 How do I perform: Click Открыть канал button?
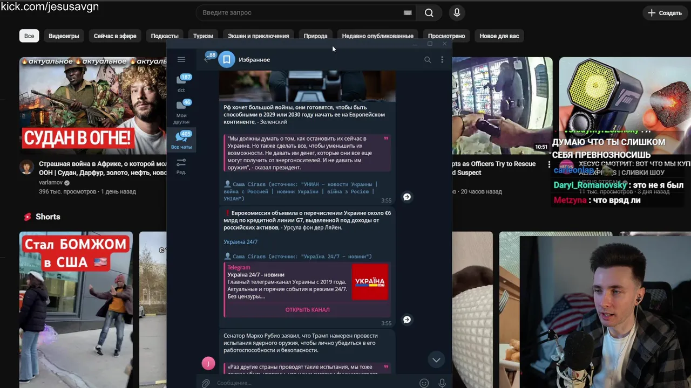point(307,309)
